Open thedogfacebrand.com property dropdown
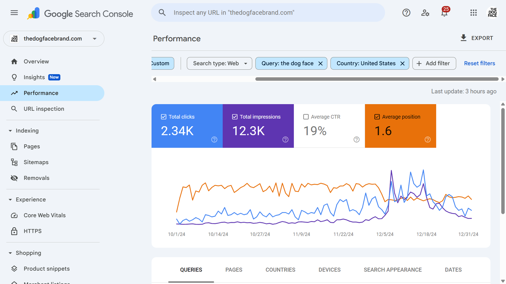This screenshot has width=506, height=284. point(54,38)
